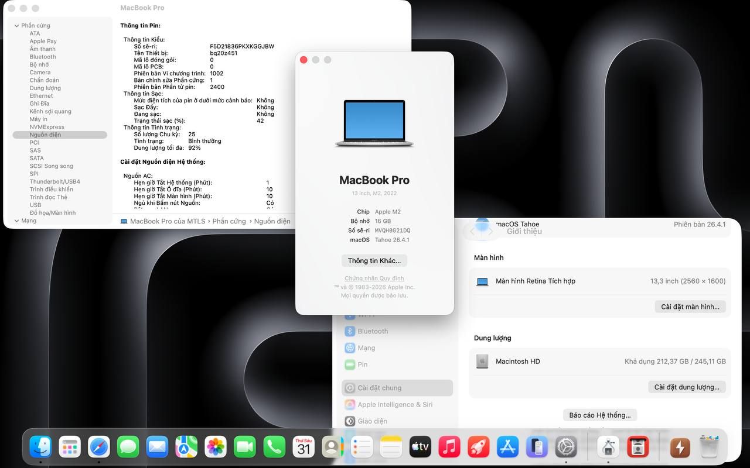Open the Chứng nhận Quy định link
Screen dimensions: 750x468
(x=374, y=278)
